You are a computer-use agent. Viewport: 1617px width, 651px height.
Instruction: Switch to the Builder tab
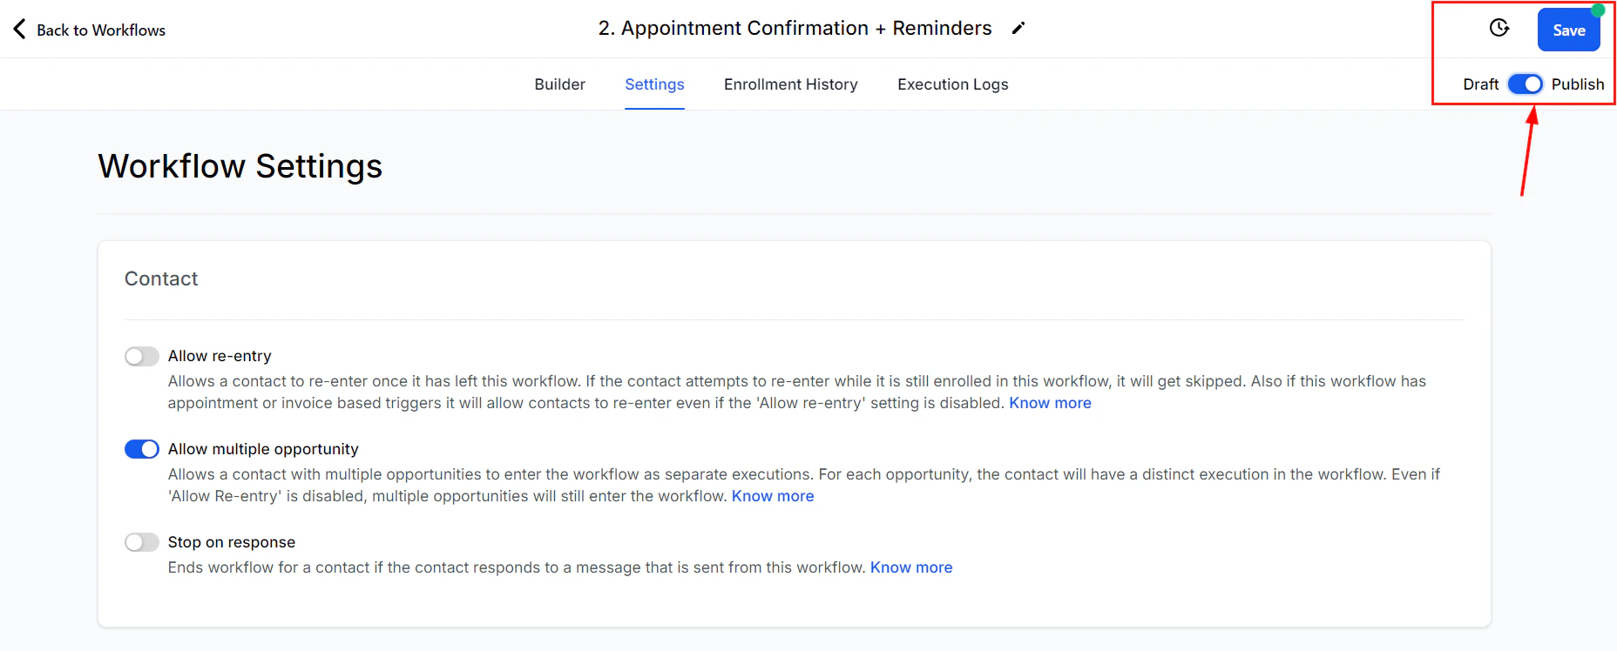tap(560, 84)
